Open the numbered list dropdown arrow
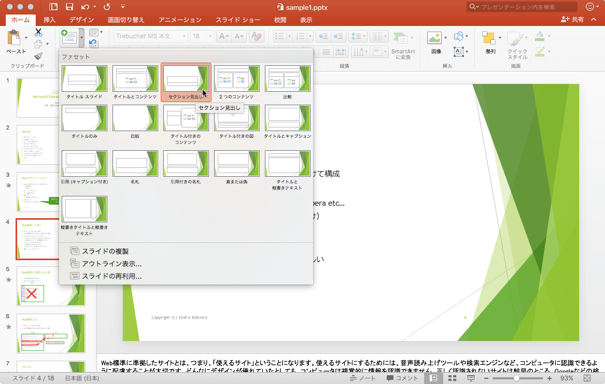Image resolution: width=605 pixels, height=384 pixels. (x=310, y=36)
